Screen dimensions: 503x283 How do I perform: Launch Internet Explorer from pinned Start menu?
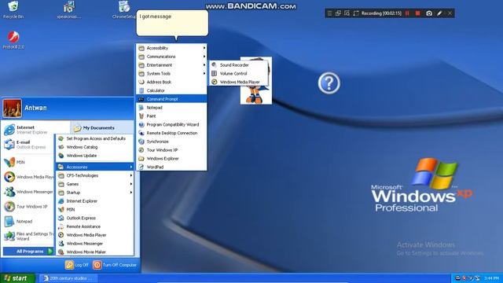pos(26,130)
